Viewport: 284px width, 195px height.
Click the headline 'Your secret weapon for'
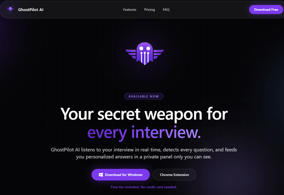click(144, 114)
